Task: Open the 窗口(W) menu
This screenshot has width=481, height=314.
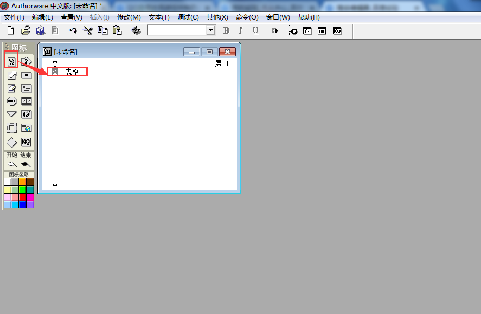Action: pos(278,17)
